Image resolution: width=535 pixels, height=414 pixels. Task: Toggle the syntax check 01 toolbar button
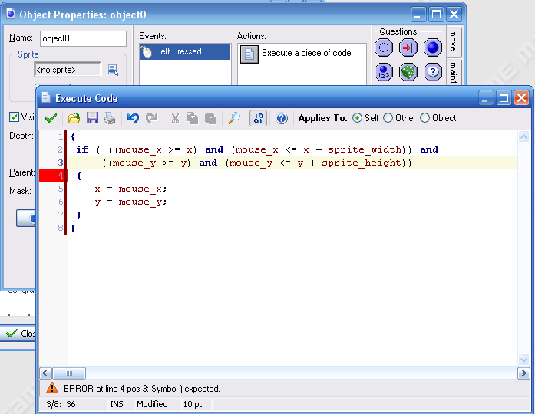258,118
